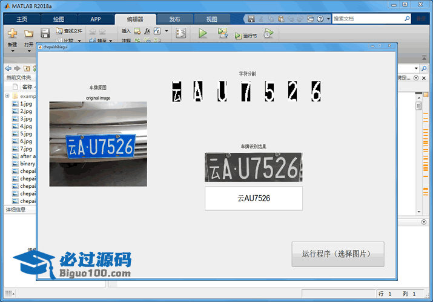The width and height of the screenshot is (433, 302).
Task: Click the paste clipboard icon in quick access
Action: pyautogui.click(x=281, y=19)
